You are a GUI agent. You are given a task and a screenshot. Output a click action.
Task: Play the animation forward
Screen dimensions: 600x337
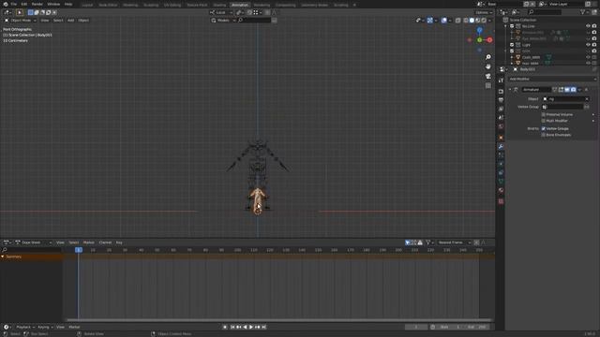tap(251, 327)
